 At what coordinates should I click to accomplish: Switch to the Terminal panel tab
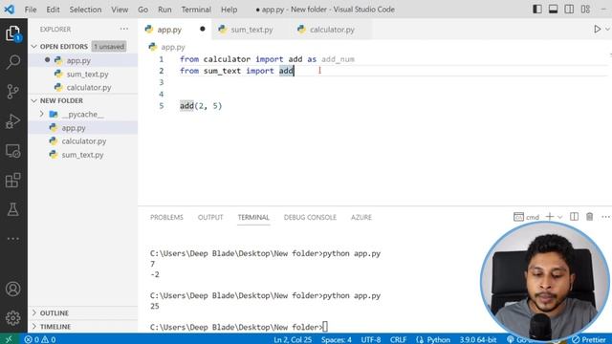253,217
